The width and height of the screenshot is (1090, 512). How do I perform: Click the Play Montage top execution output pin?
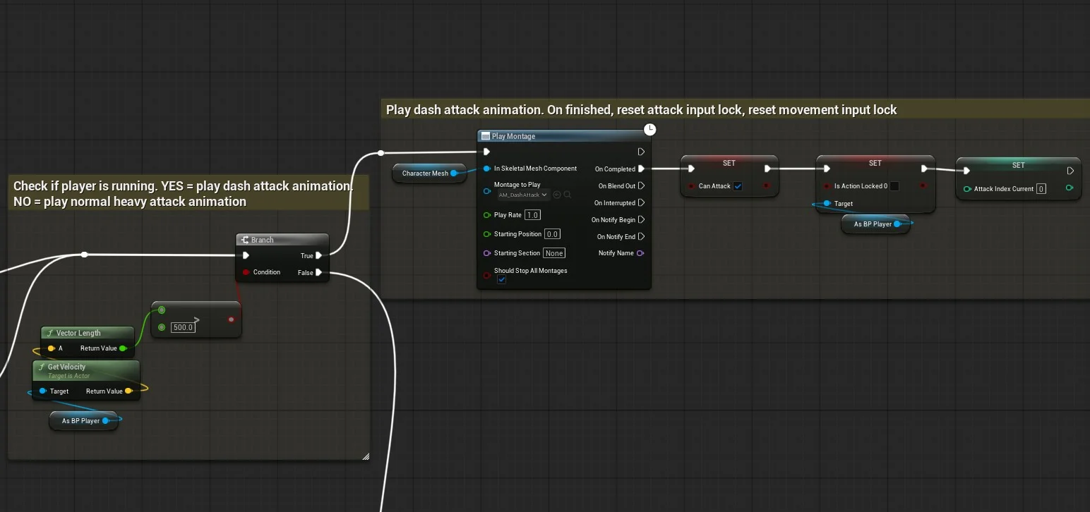(x=641, y=152)
